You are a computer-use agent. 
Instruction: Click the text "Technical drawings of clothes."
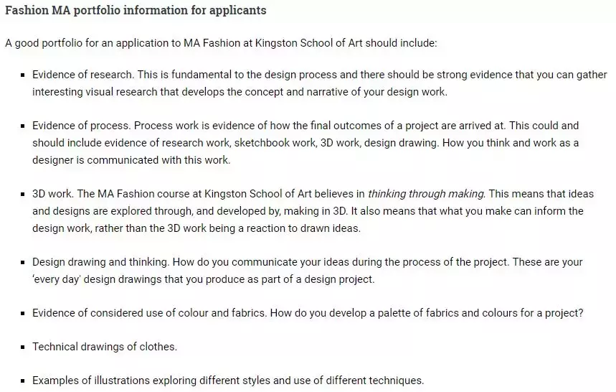click(x=105, y=347)
